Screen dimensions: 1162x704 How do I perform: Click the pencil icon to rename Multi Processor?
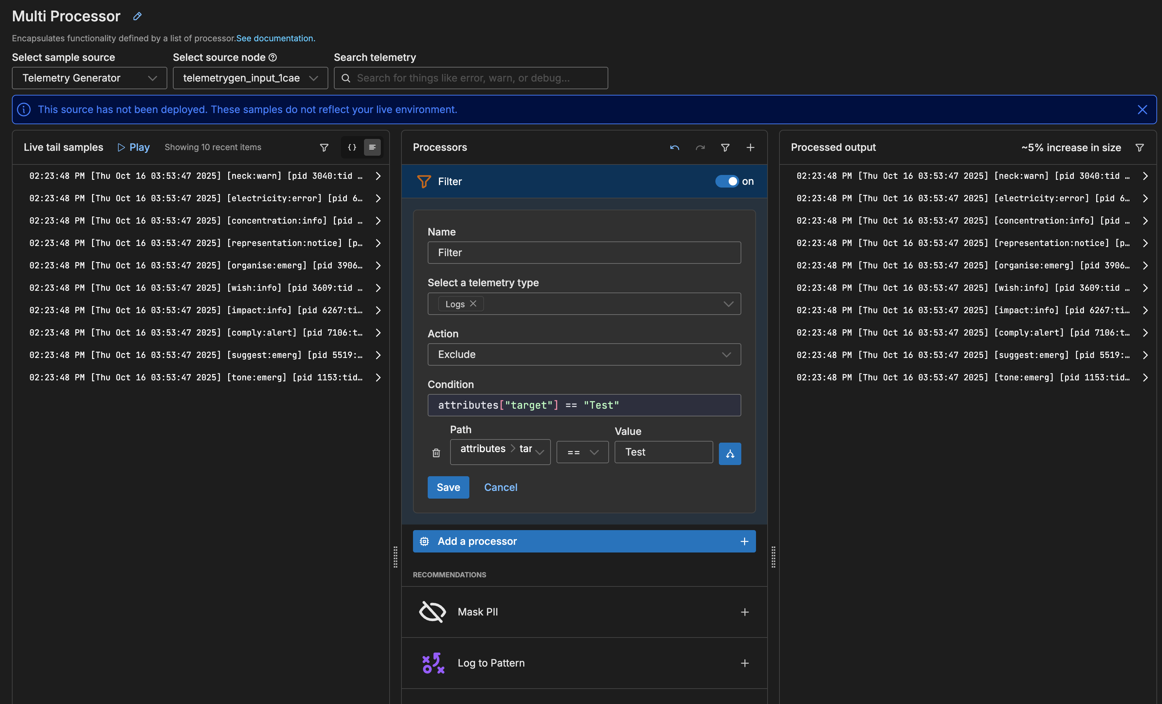(137, 16)
